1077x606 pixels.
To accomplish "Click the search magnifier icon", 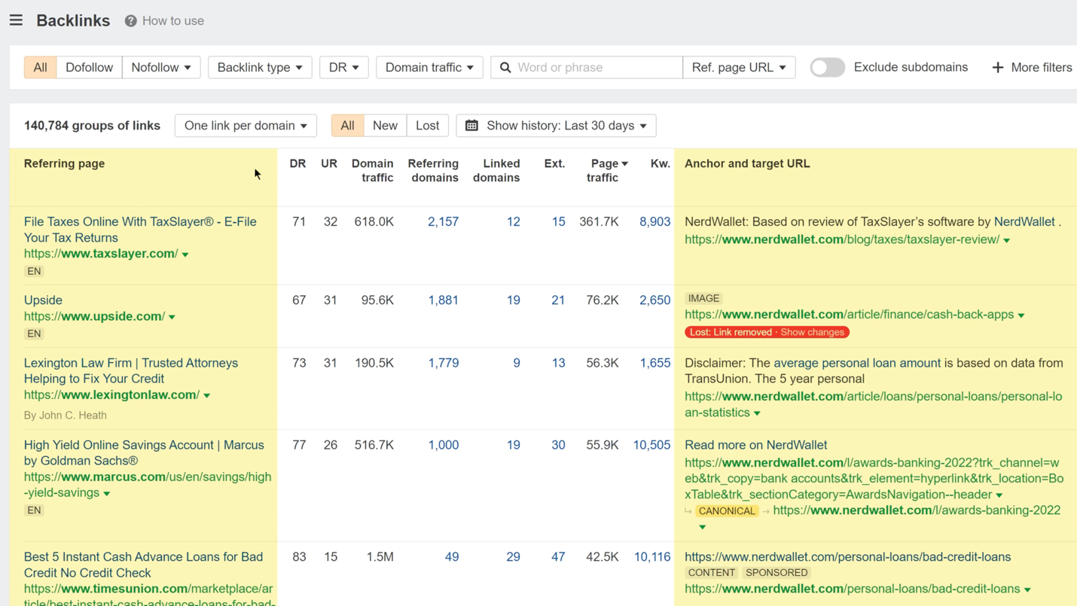I will pyautogui.click(x=505, y=68).
